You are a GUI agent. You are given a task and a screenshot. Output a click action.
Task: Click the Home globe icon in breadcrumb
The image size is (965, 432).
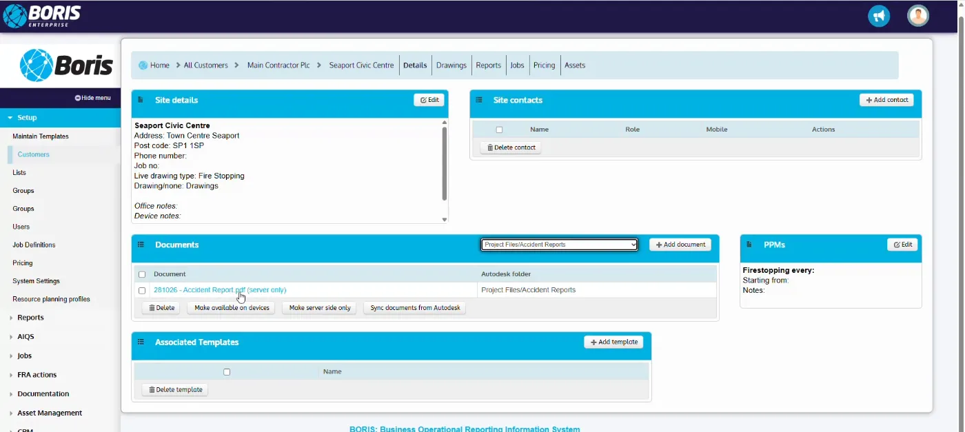pyautogui.click(x=143, y=65)
